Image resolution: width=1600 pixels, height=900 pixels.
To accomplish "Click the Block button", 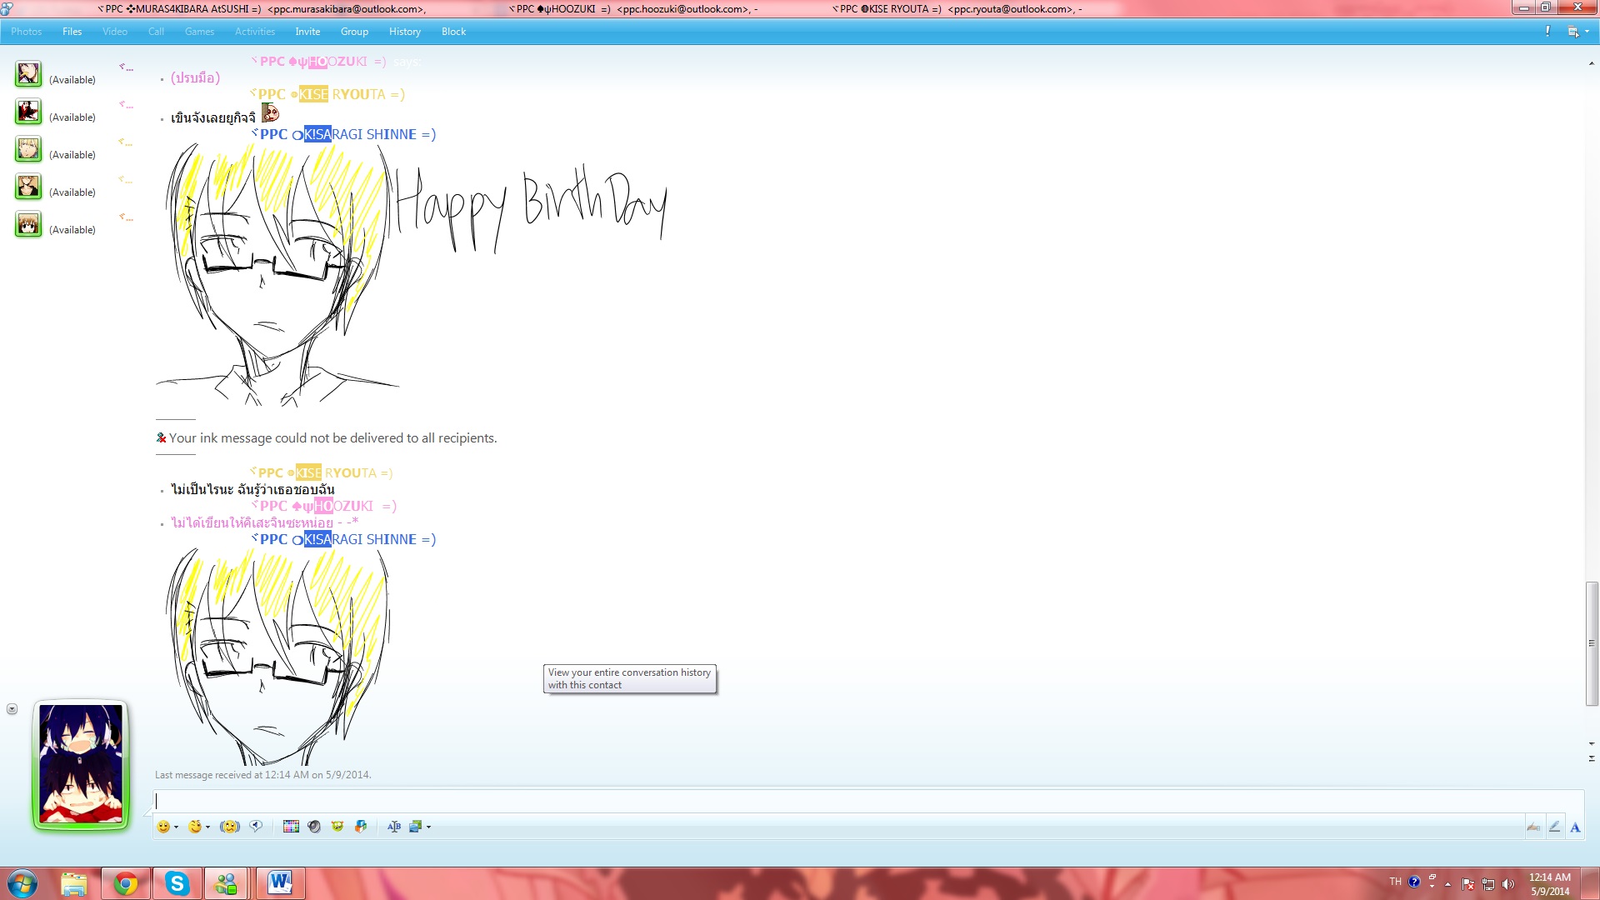I will tap(453, 32).
